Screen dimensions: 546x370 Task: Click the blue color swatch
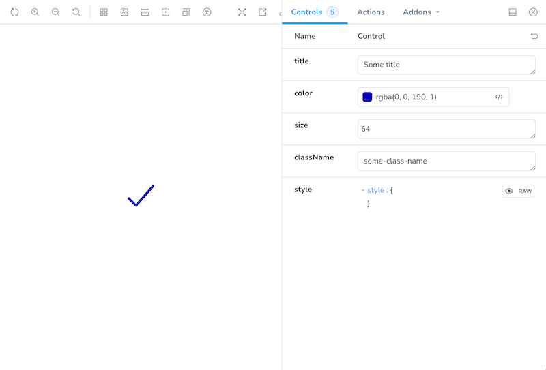(367, 97)
